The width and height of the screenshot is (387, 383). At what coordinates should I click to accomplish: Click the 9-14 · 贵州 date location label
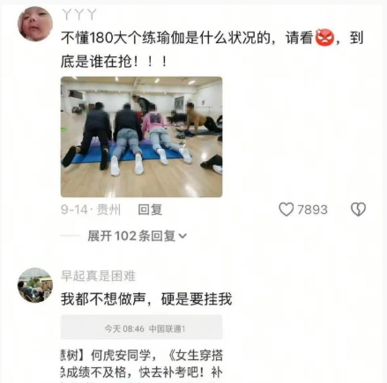click(x=91, y=210)
